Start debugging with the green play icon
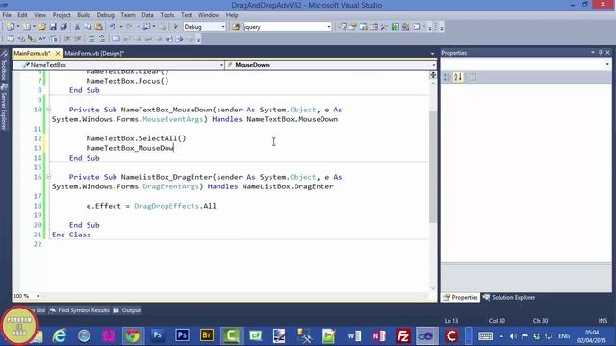 pyautogui.click(x=175, y=27)
